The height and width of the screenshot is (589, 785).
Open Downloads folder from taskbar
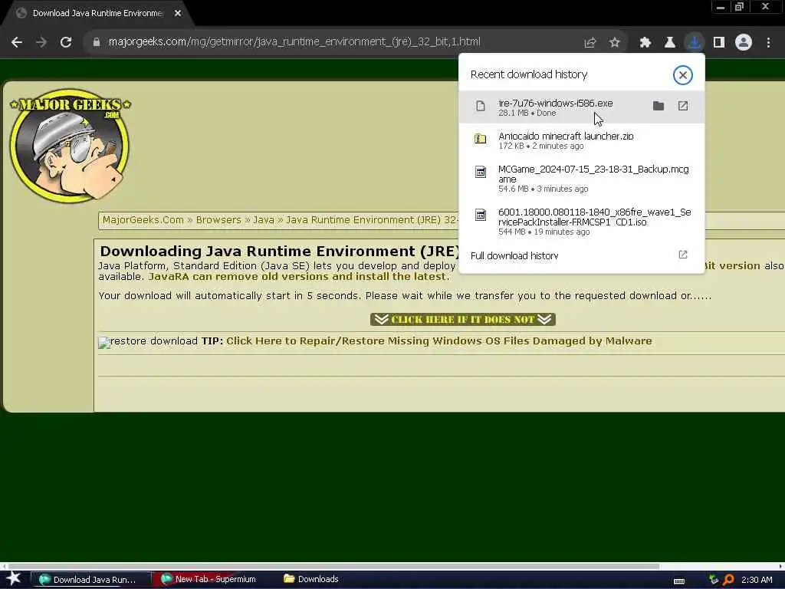(x=311, y=580)
